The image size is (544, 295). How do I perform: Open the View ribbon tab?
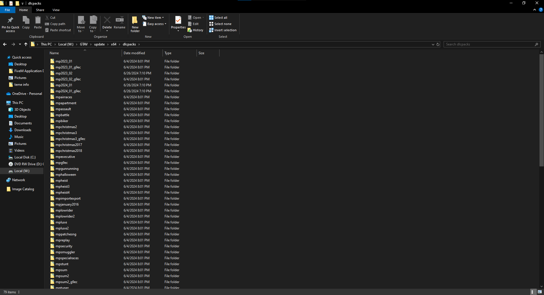pyautogui.click(x=56, y=10)
